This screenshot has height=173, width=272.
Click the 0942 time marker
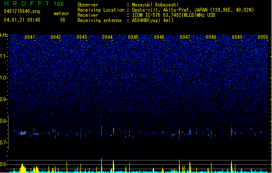point(56,37)
